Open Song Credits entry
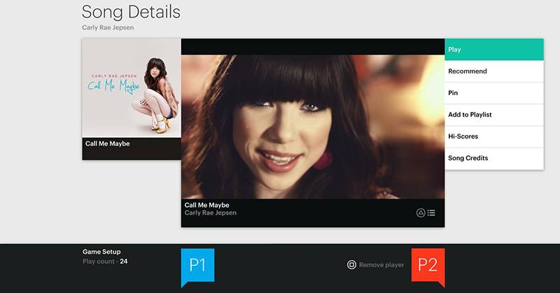 pyautogui.click(x=494, y=159)
